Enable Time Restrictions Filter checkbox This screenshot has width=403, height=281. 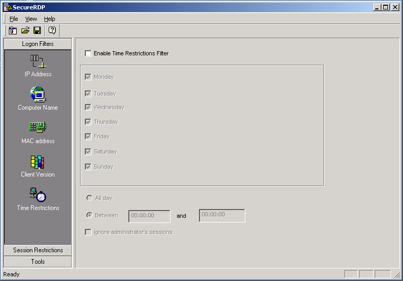(88, 53)
